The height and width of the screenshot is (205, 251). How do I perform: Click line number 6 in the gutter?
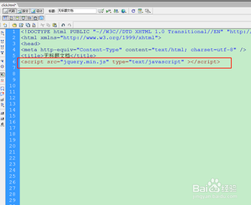point(14,62)
